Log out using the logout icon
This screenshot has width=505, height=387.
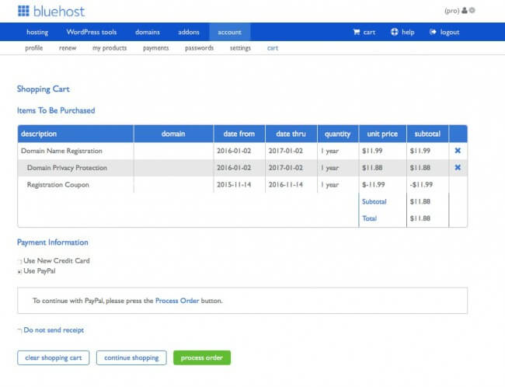coord(432,32)
